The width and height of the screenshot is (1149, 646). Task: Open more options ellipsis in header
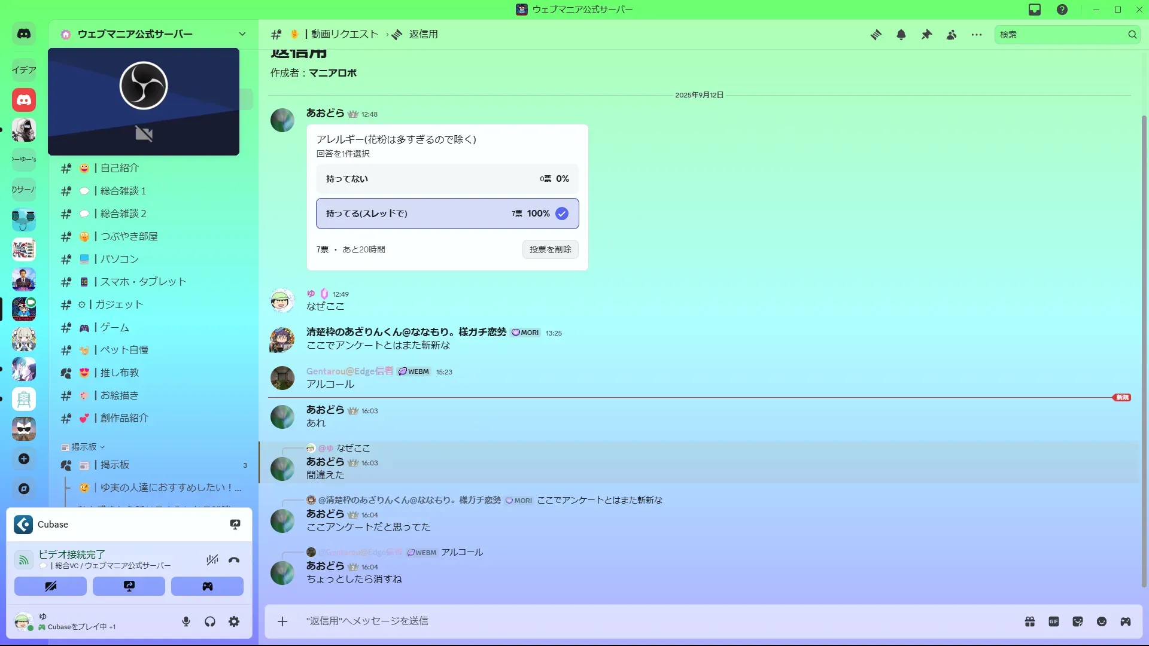(x=977, y=35)
